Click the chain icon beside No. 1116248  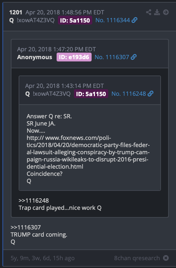coord(150,94)
